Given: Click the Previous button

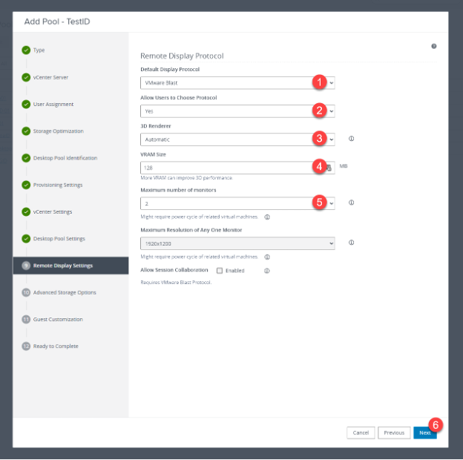Looking at the screenshot, I should coord(394,433).
